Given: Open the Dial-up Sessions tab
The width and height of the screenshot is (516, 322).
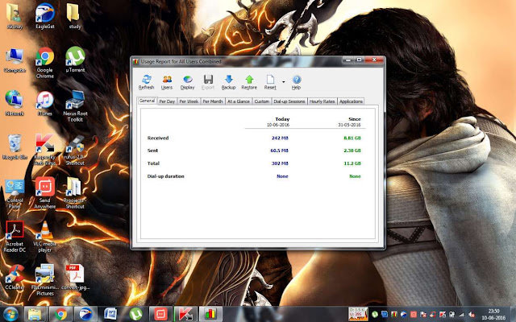Looking at the screenshot, I should [x=289, y=101].
